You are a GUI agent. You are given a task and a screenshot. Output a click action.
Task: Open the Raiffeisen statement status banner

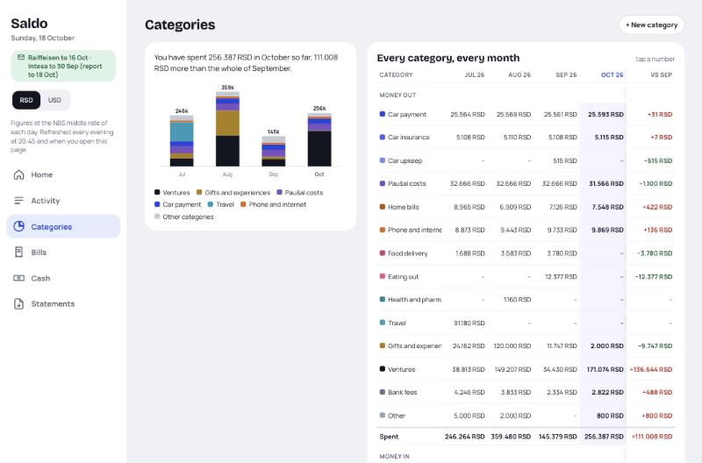coord(63,66)
